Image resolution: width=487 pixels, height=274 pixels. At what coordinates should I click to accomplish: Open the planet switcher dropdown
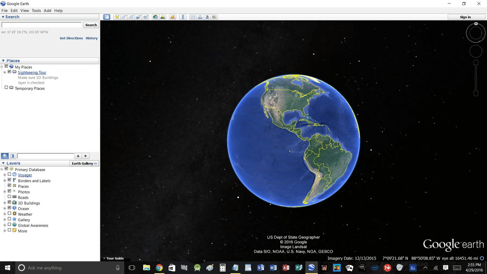coord(172,17)
